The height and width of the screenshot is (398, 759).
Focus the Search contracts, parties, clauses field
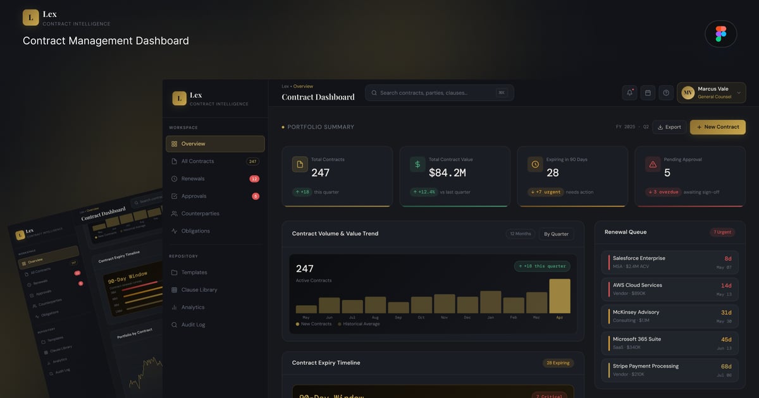[x=440, y=93]
